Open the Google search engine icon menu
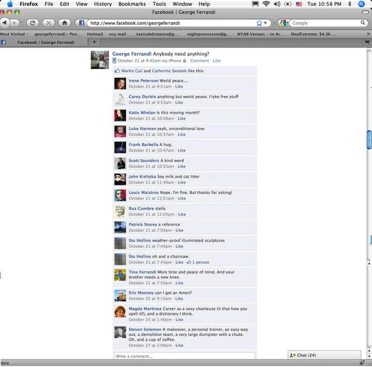The image size is (372, 367). [284, 23]
